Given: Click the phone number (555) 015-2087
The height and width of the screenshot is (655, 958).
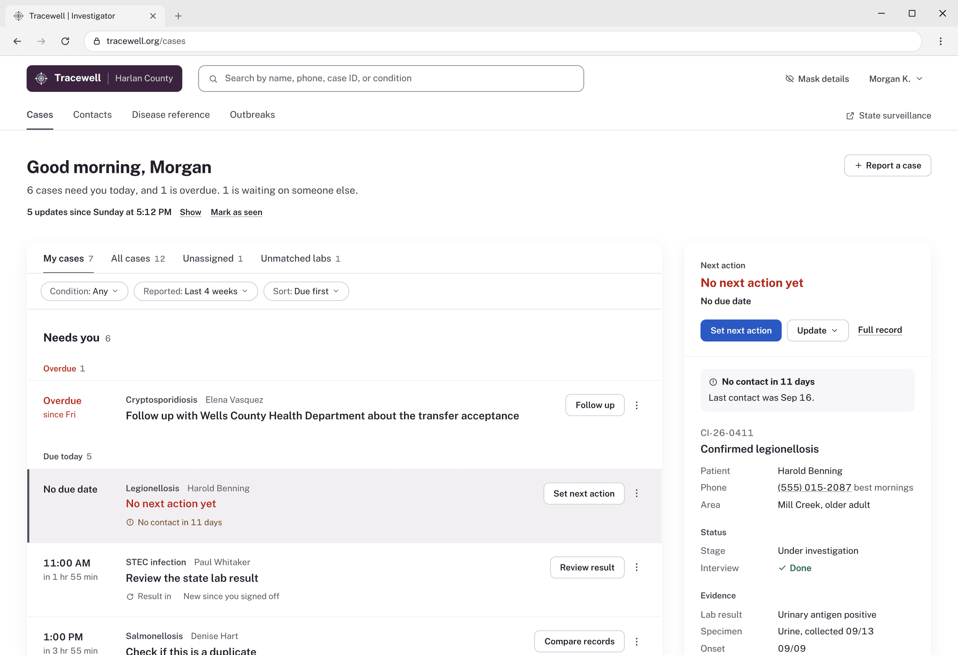Looking at the screenshot, I should point(814,488).
